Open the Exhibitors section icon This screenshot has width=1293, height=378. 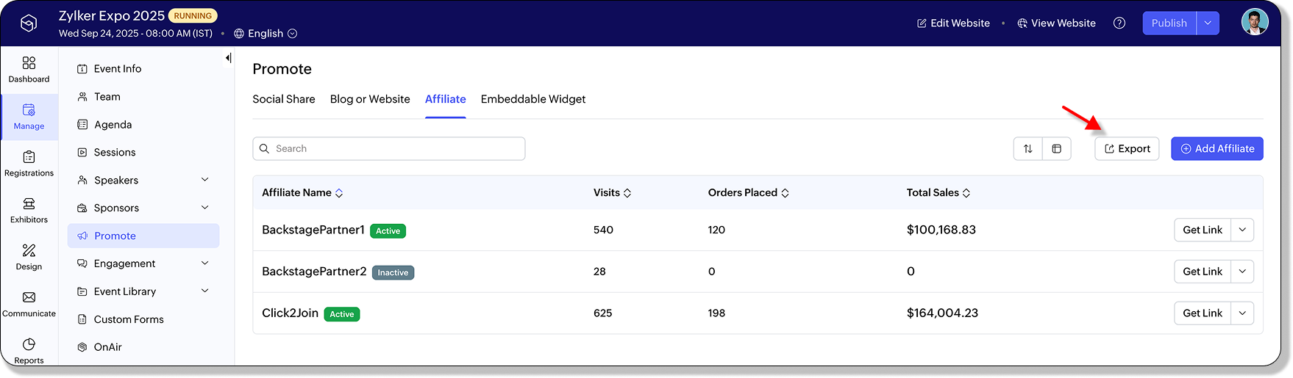tap(29, 204)
